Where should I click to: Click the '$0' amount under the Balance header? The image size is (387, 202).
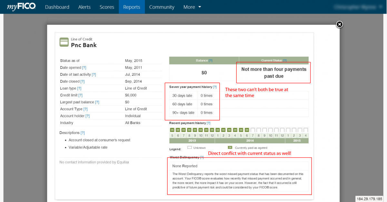click(x=204, y=73)
